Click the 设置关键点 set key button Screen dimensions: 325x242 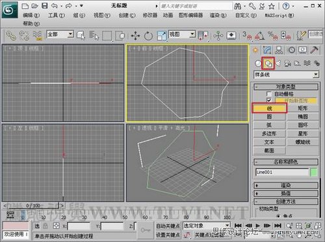pyautogui.click(x=168, y=235)
